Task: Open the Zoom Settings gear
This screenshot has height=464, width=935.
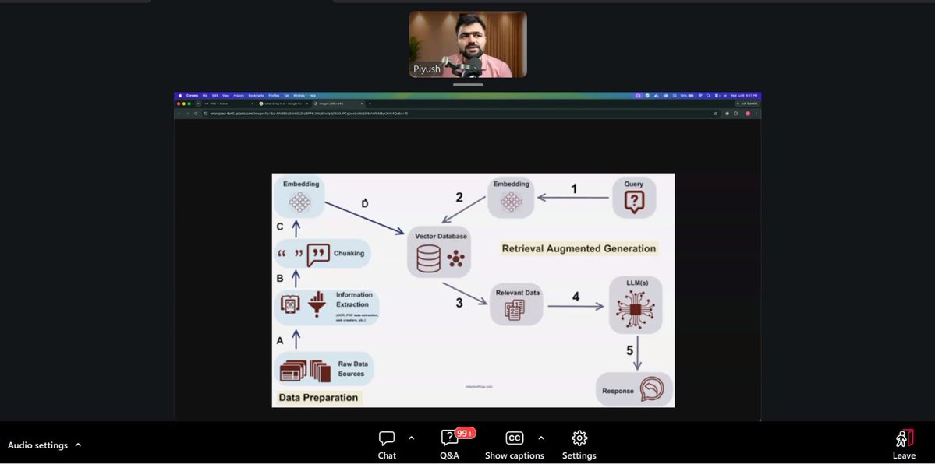Action: point(579,445)
